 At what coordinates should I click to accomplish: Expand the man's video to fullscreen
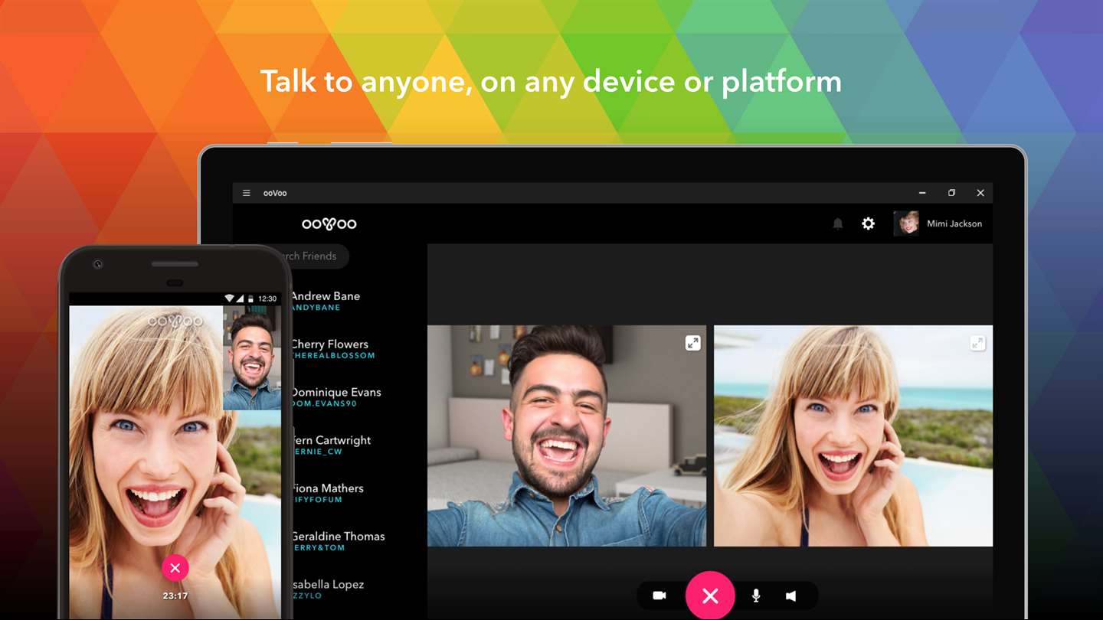(692, 343)
